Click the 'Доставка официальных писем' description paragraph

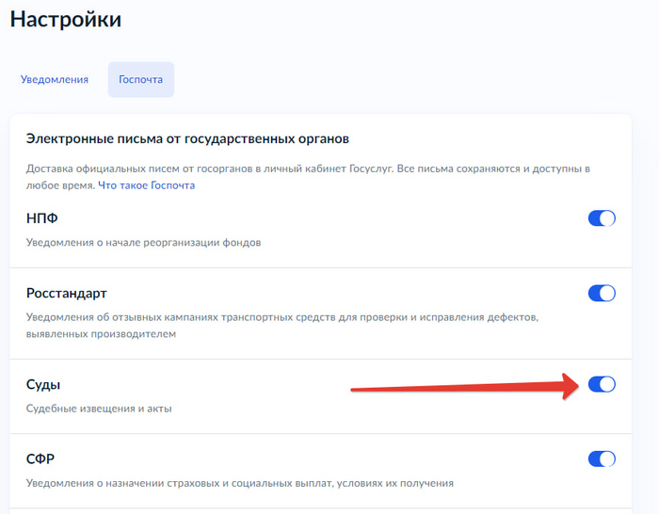pos(308,177)
